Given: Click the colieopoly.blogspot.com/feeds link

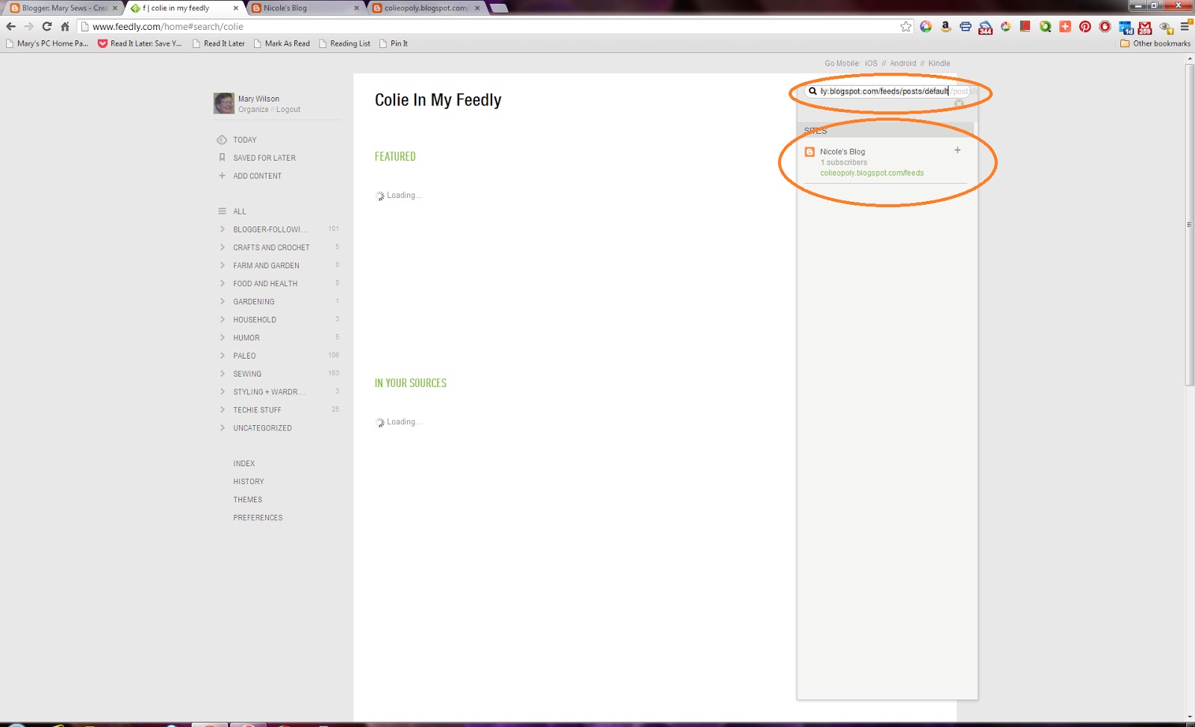Looking at the screenshot, I should pyautogui.click(x=872, y=173).
